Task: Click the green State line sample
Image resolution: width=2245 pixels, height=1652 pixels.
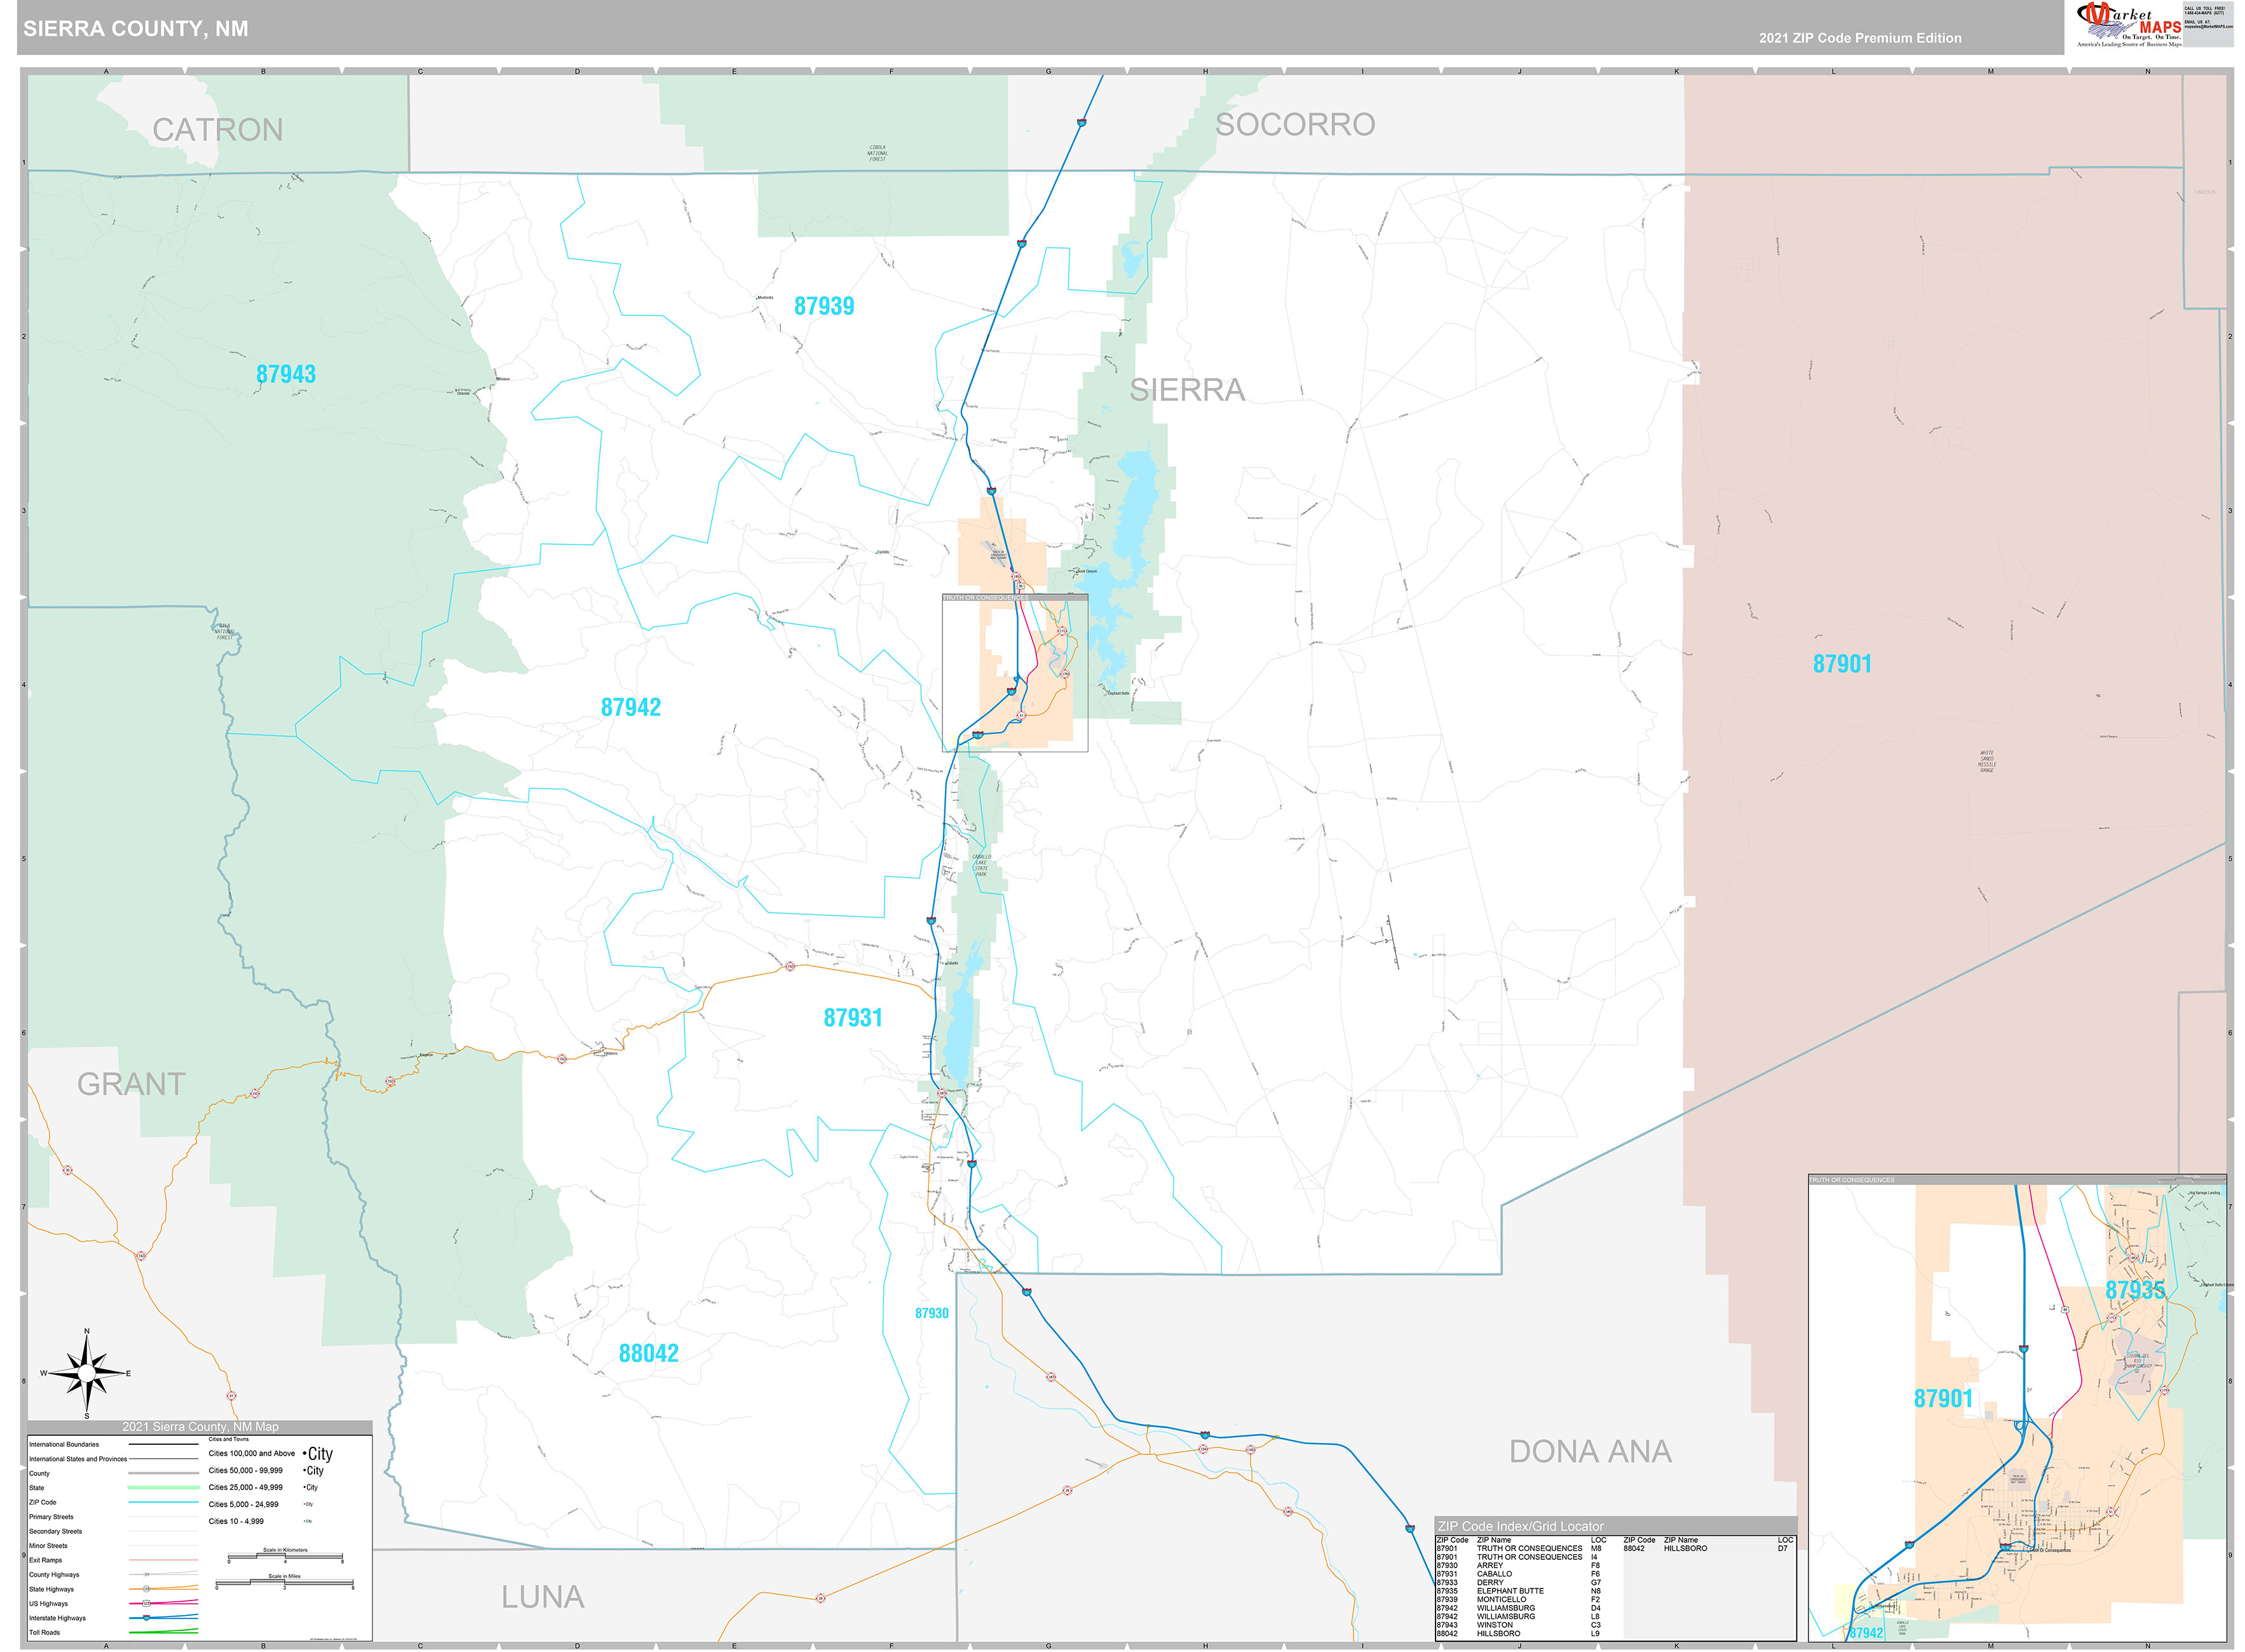Action: click(163, 1487)
